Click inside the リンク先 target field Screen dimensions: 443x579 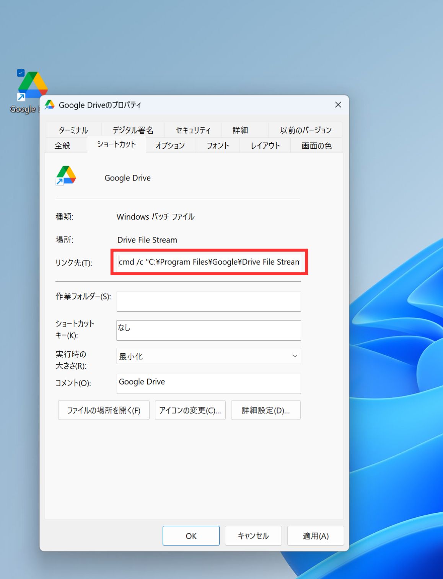click(208, 262)
